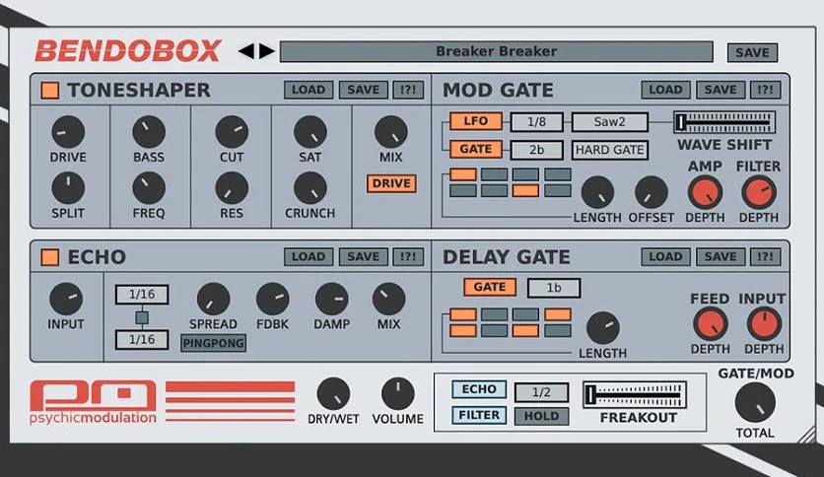
Task: Toggle the FILTER button in Freakout panel
Action: (479, 415)
